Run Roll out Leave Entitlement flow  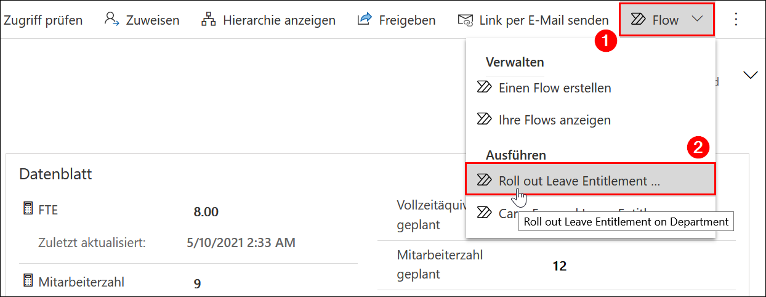[x=579, y=181]
